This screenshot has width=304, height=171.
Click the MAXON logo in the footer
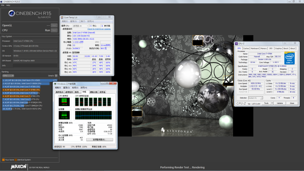point(19,167)
